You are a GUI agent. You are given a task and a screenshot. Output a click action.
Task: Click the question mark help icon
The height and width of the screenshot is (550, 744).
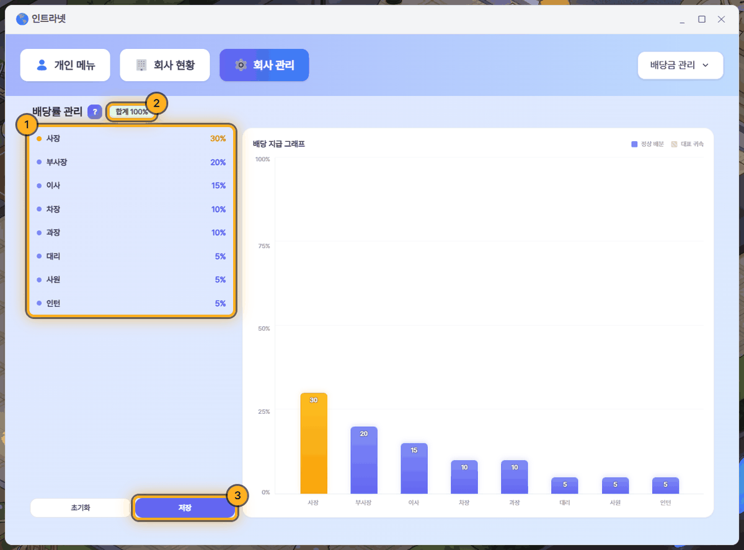point(95,111)
